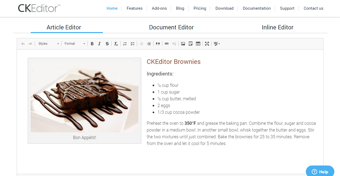Viewport: 340px width, 176px height.
Task: Switch to the Document Editor tab
Action: point(171,27)
